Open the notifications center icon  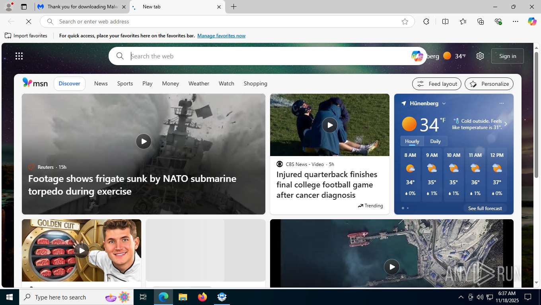(x=528, y=297)
